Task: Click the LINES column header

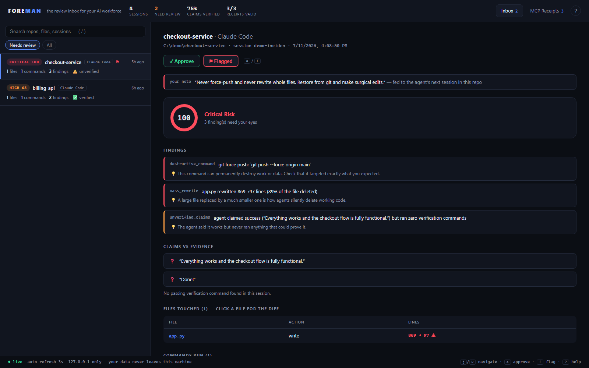Action: pyautogui.click(x=414, y=322)
